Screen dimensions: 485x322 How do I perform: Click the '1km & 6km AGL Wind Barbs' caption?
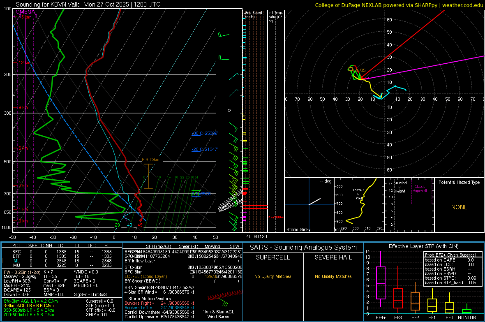[218, 314]
